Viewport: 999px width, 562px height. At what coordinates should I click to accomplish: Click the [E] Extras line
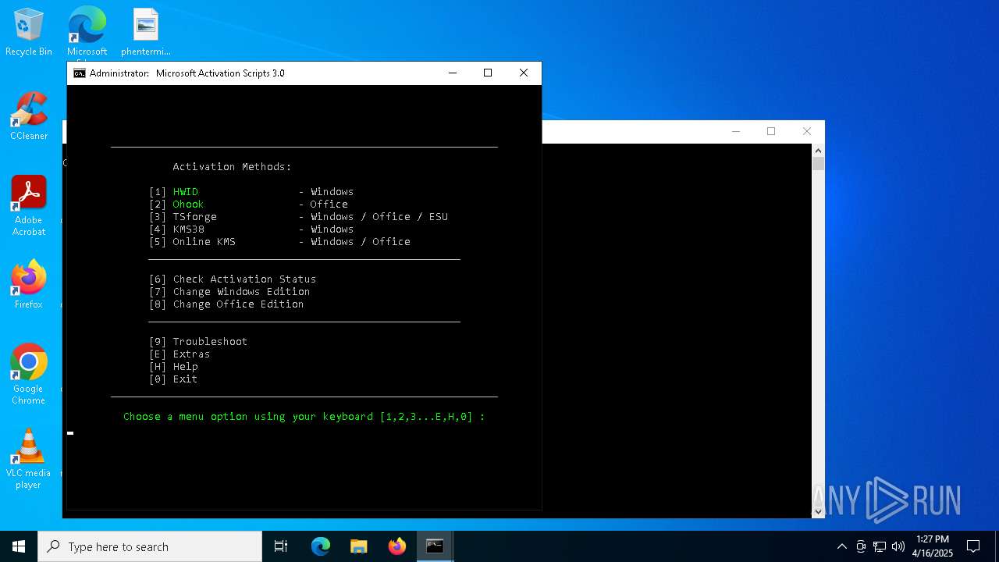point(180,354)
